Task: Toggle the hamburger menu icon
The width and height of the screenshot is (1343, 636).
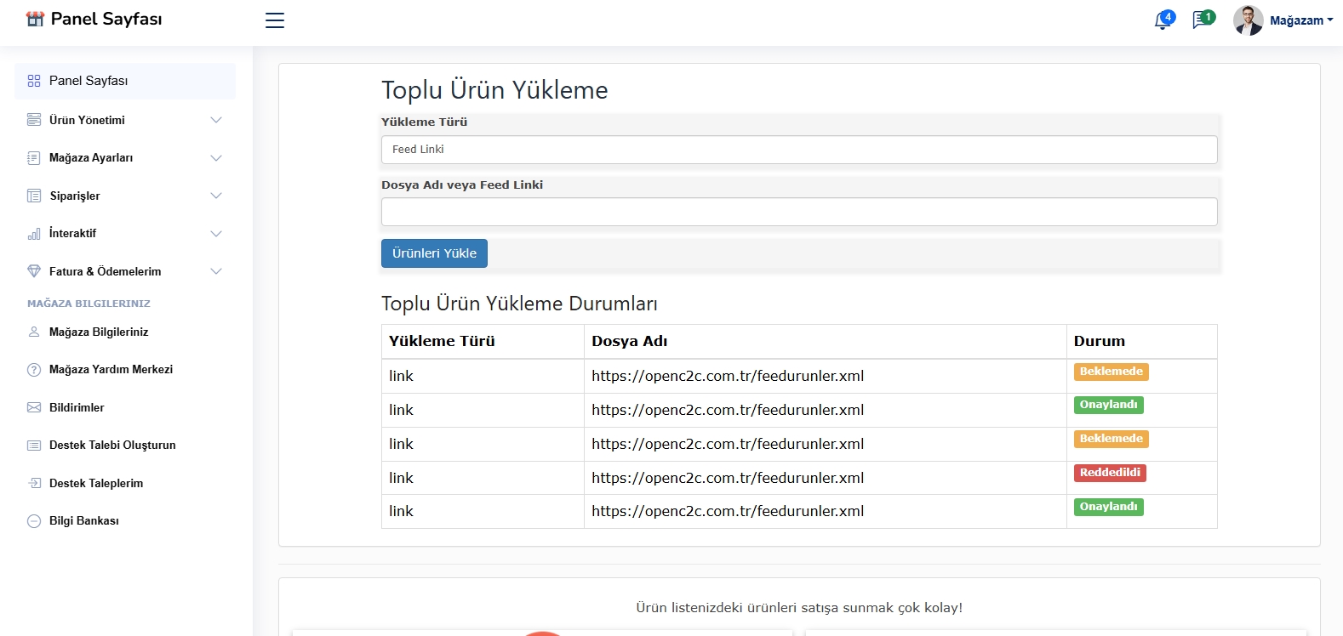Action: point(275,20)
